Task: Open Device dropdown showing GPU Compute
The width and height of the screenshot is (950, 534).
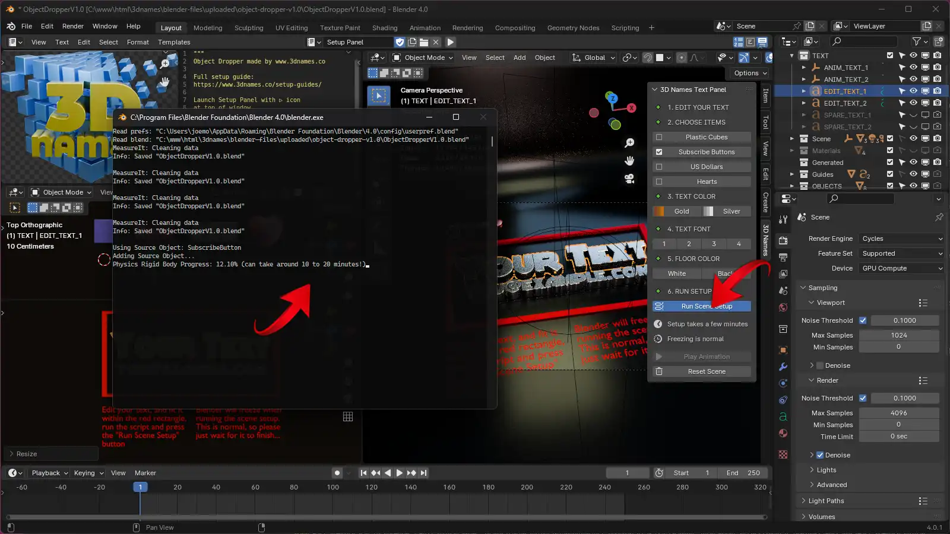Action: 902,268
